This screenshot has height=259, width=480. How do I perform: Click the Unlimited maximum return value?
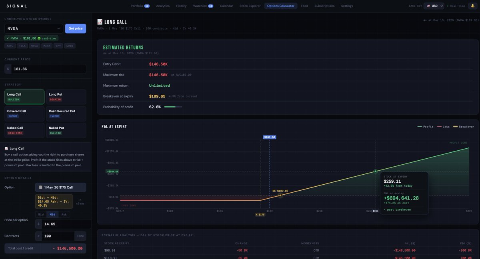pos(160,86)
